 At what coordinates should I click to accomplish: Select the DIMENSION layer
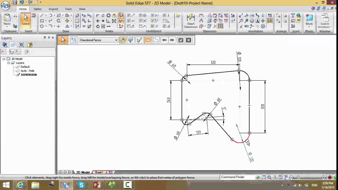pyautogui.click(x=29, y=75)
